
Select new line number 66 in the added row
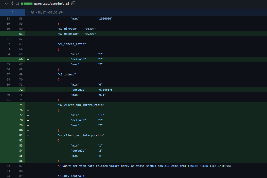[x=21, y=59]
